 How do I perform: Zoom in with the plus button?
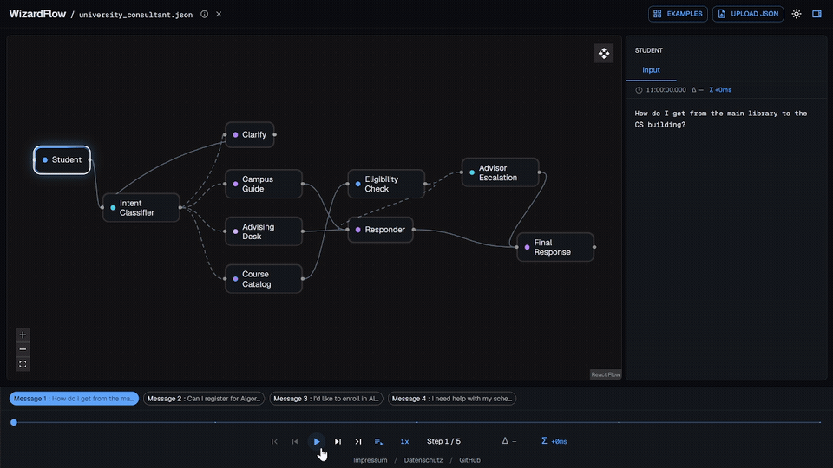(x=23, y=335)
